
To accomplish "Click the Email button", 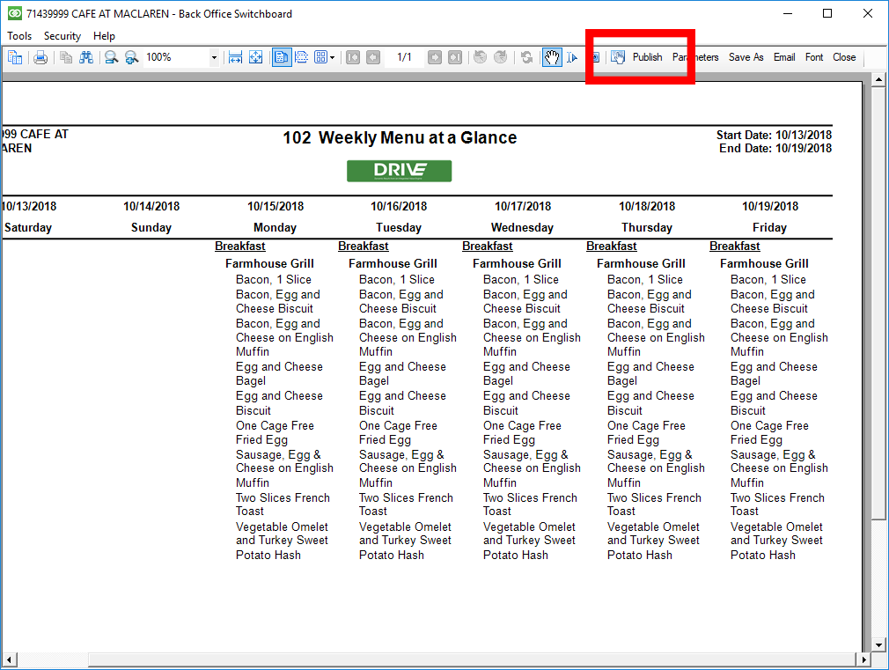I will 784,57.
